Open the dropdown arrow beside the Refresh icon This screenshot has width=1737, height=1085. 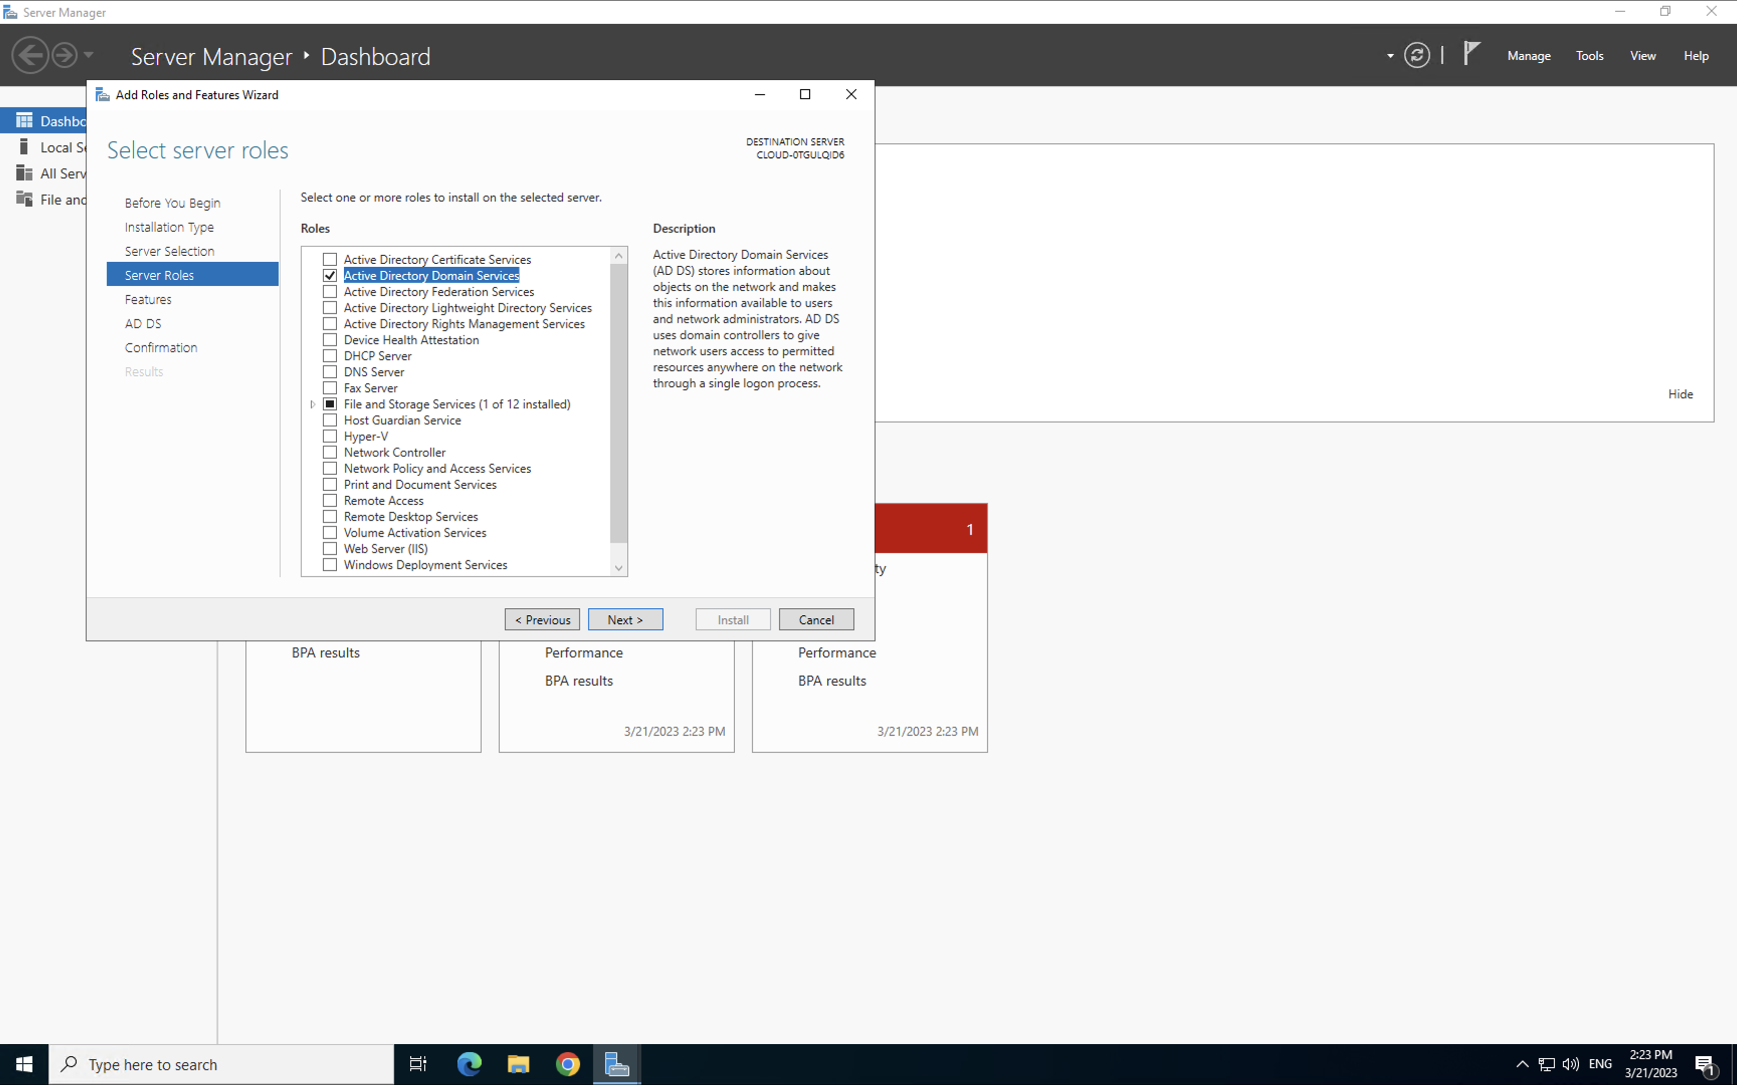1390,56
